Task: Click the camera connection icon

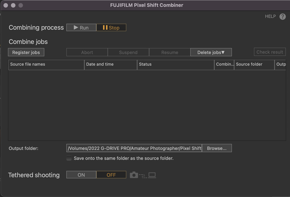Action: pyautogui.click(x=134, y=175)
